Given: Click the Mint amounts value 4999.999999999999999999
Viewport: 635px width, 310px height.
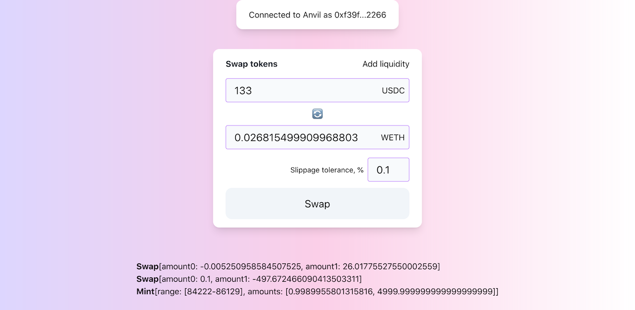Looking at the screenshot, I should pyautogui.click(x=436, y=291).
